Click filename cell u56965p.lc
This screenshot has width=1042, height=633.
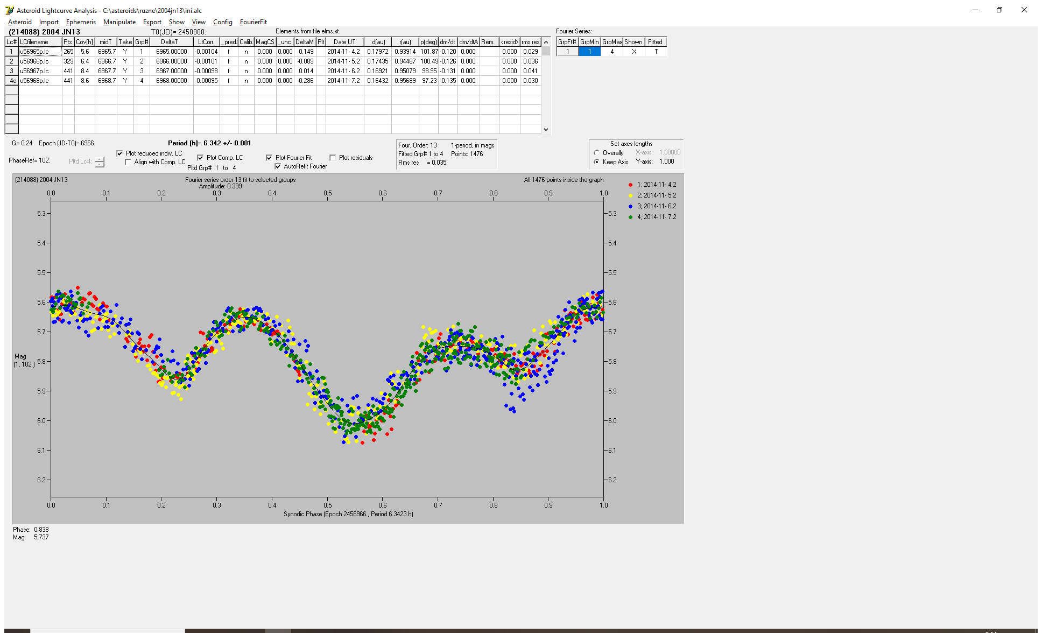point(40,52)
